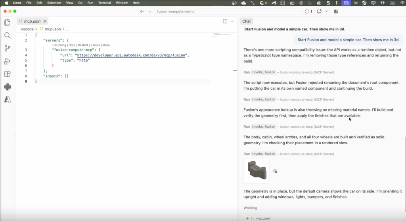This screenshot has width=406, height=221.
Task: Expand the chevron beside the chat icon
Action: click(326, 11)
